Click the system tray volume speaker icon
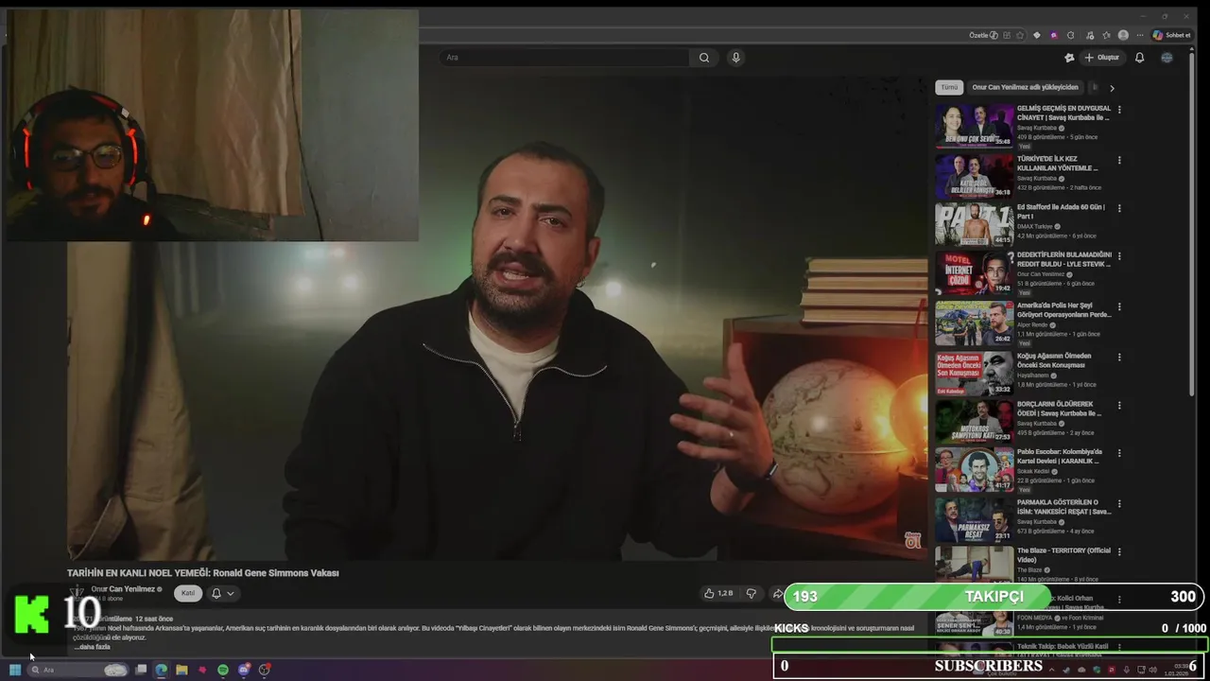The image size is (1210, 681). (x=1152, y=671)
